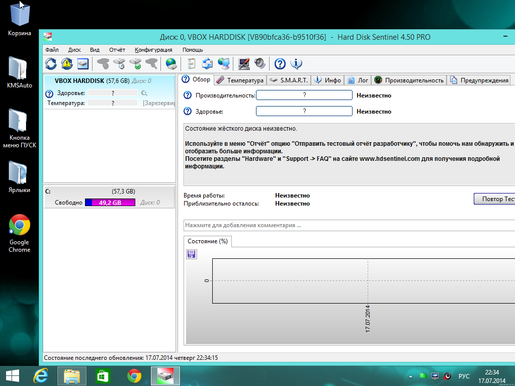Click the envelope with blue arrows icon
The height and width of the screenshot is (386, 515).
(207, 64)
